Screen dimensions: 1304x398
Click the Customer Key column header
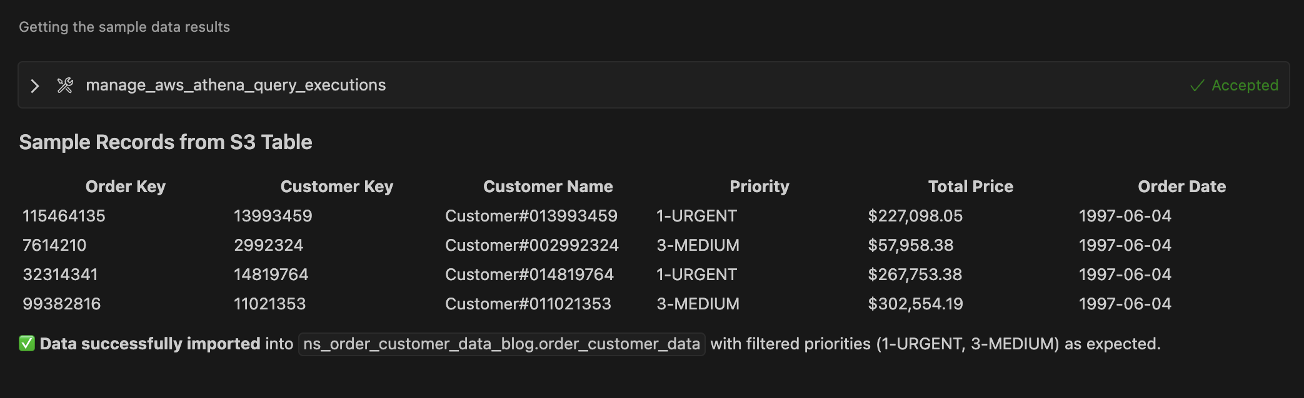pos(336,187)
